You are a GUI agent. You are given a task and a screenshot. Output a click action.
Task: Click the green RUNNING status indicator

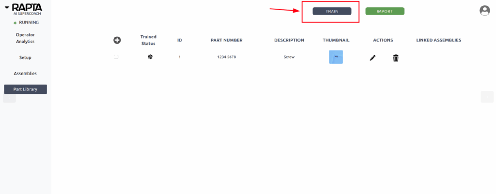15,23
